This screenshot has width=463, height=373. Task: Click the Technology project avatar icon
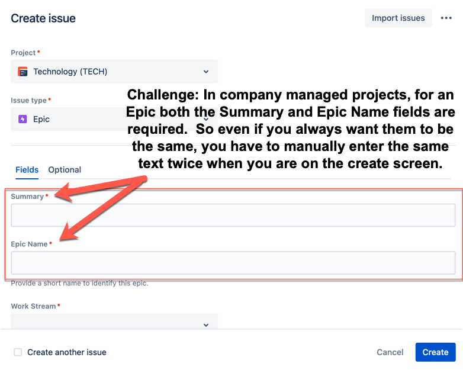coord(22,72)
